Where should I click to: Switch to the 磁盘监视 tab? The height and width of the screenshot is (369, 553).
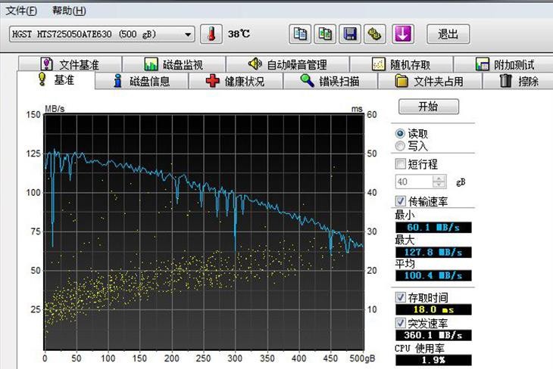[173, 64]
